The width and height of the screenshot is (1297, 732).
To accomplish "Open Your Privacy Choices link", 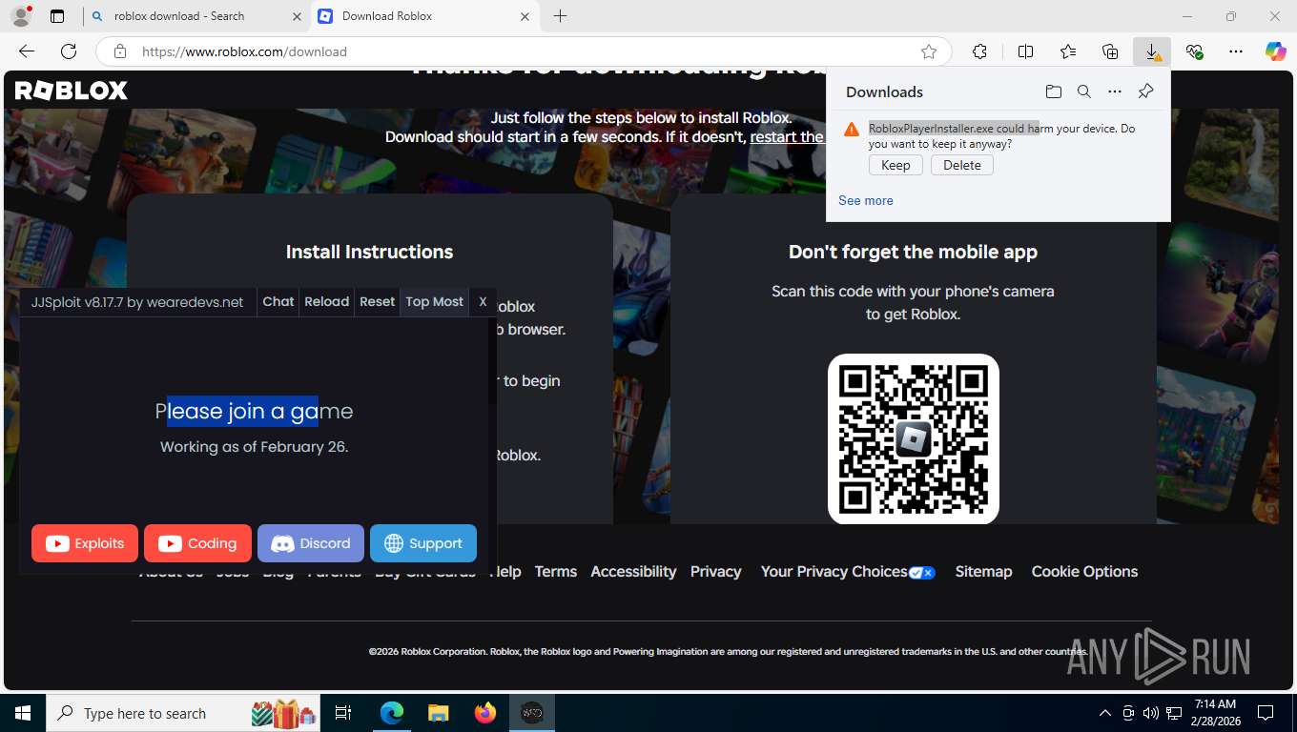I will tap(848, 572).
